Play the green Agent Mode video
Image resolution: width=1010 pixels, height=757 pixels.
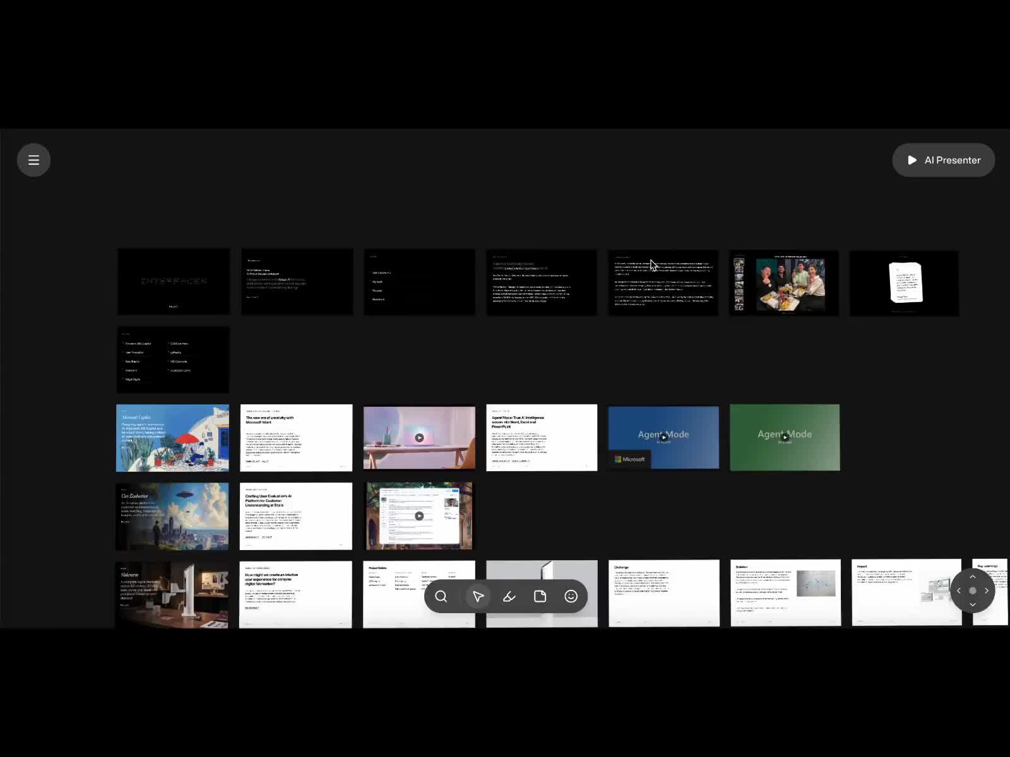(x=785, y=437)
